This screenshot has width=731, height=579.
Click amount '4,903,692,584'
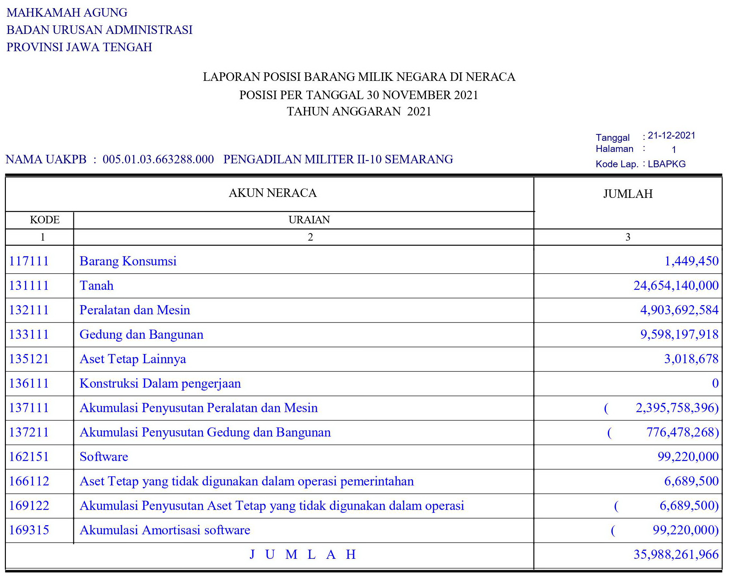(x=679, y=310)
